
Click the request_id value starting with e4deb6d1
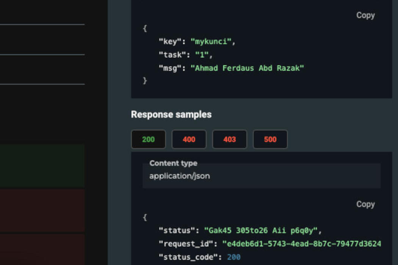tap(301, 244)
